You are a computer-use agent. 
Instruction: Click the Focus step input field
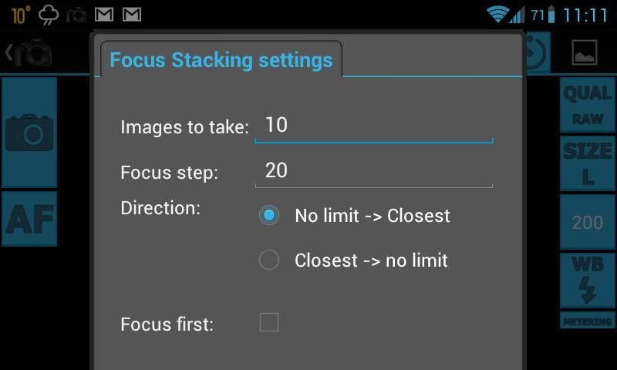tap(374, 173)
